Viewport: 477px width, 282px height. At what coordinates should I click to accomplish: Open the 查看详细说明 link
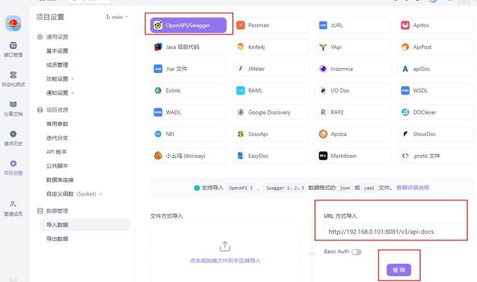click(x=412, y=187)
